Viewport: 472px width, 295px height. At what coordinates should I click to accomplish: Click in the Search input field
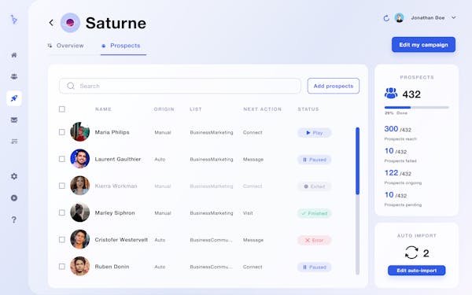tap(180, 86)
